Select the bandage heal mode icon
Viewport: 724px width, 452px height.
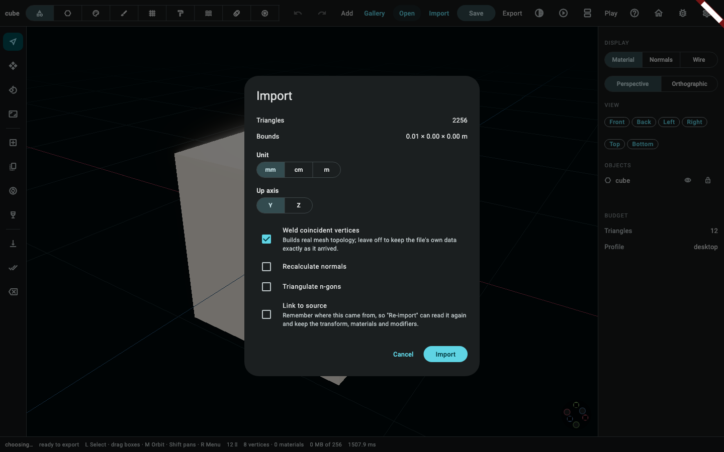[x=237, y=14]
